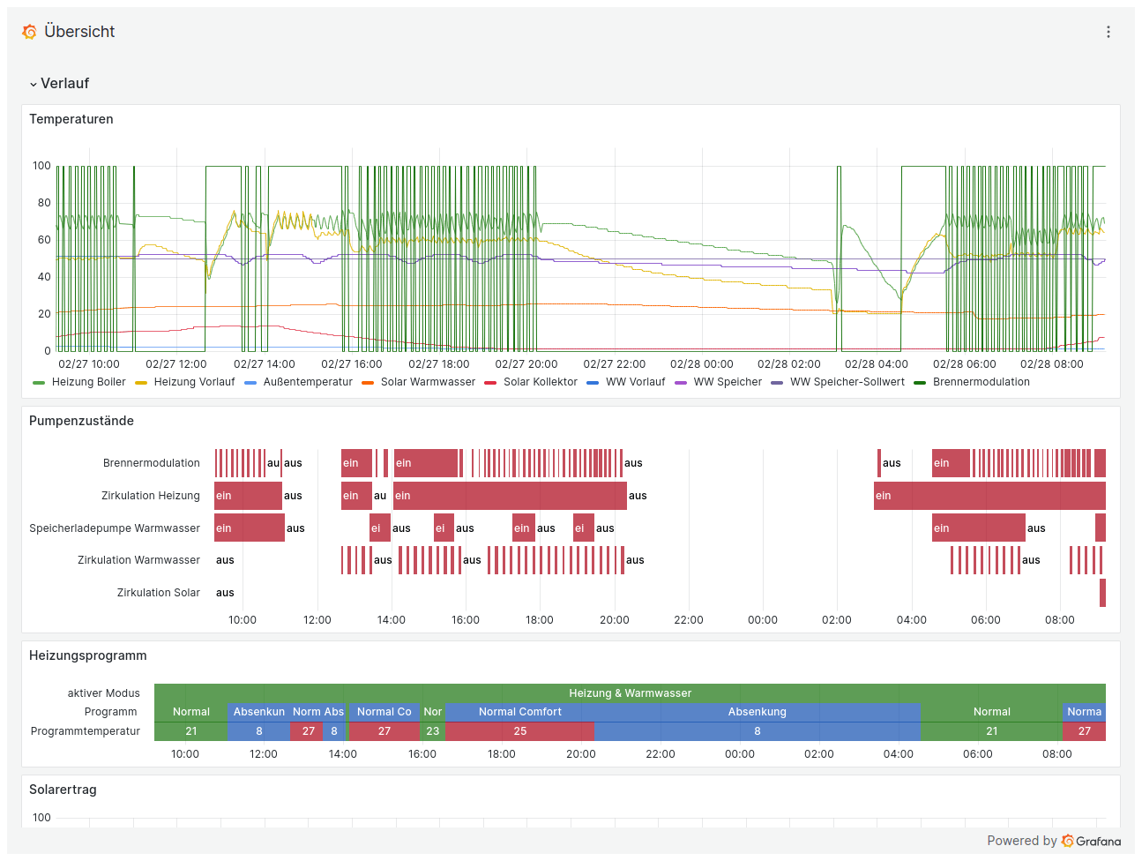
Task: Toggle Brennermodulation legend series
Action: click(981, 382)
